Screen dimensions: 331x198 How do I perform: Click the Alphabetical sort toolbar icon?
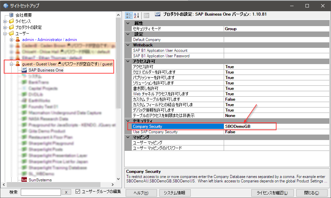click(x=137, y=15)
